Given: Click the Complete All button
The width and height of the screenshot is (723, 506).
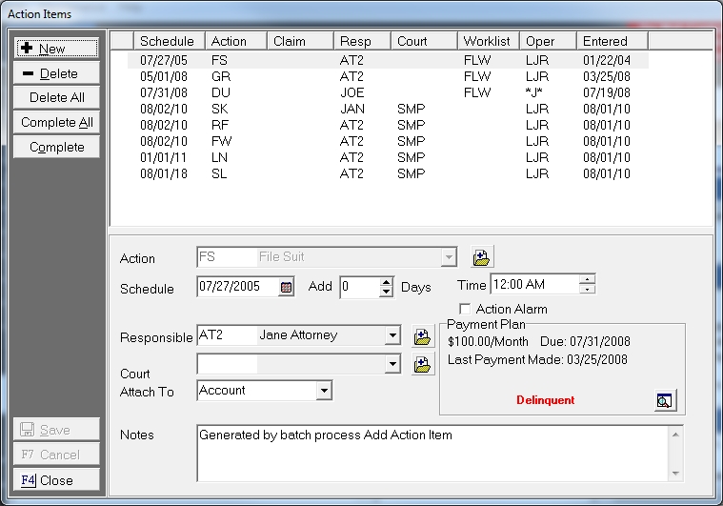Looking at the screenshot, I should pyautogui.click(x=56, y=123).
